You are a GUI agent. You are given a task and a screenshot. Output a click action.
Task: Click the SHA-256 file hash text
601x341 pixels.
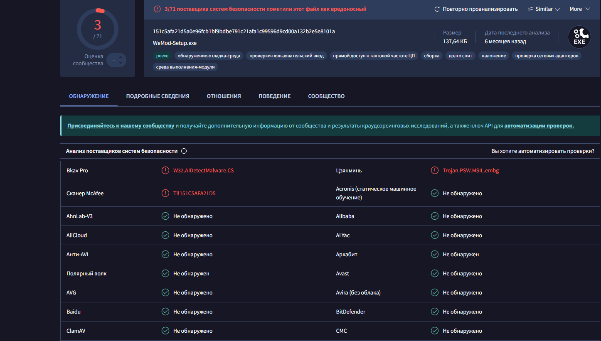pos(244,32)
